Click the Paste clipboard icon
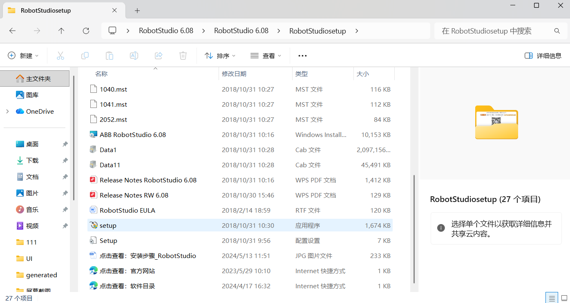Viewport: 570px width, 303px height. pyautogui.click(x=110, y=56)
